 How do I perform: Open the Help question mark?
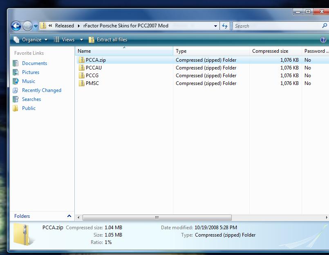[323, 40]
